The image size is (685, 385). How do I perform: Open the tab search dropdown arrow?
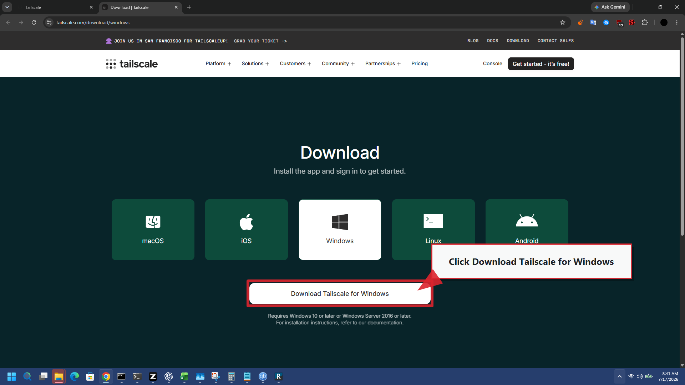point(7,7)
